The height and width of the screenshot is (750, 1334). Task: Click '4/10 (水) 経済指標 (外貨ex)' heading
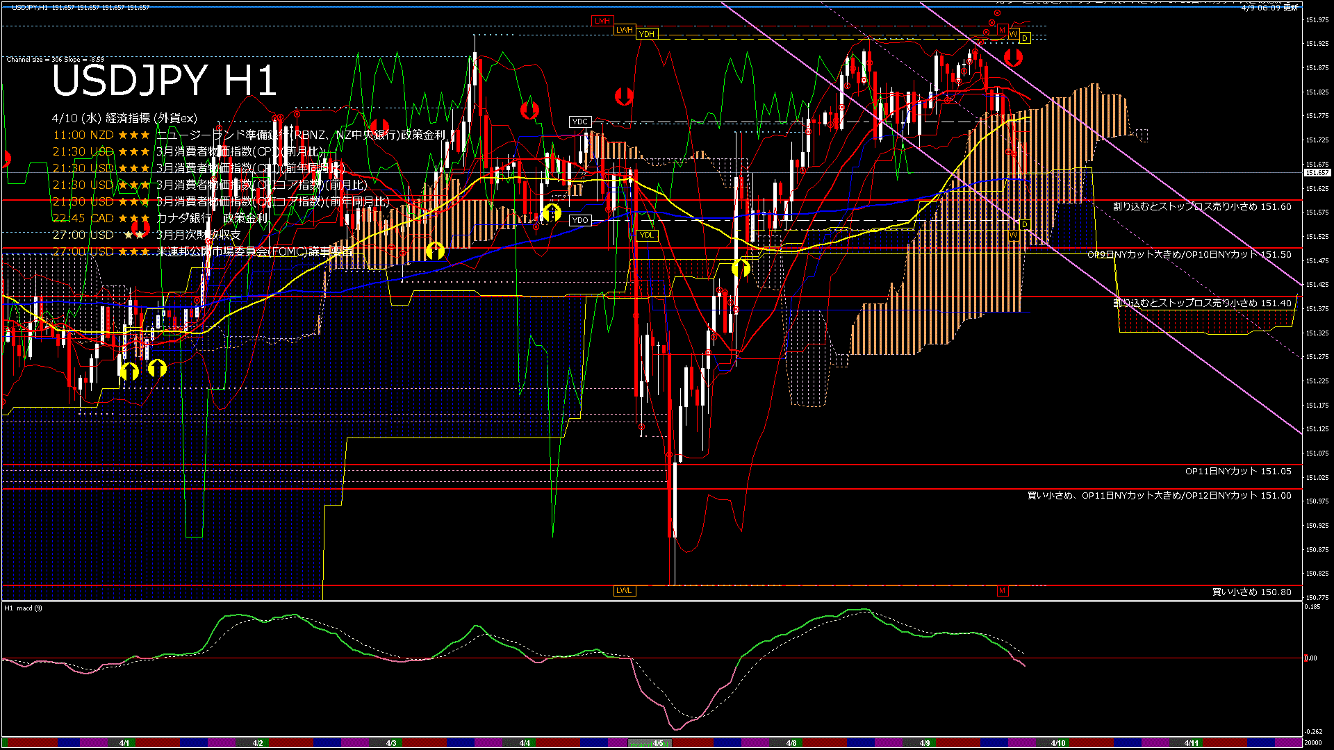coord(124,118)
